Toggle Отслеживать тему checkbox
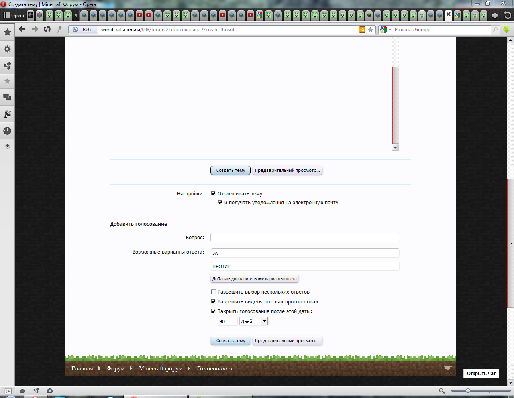514x398 pixels. pos(213,193)
